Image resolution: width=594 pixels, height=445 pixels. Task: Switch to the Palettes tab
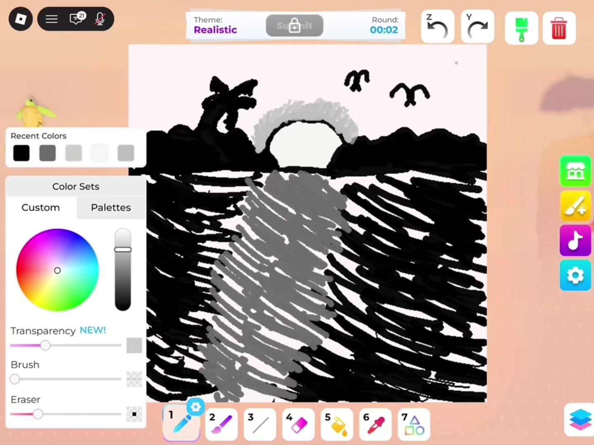click(111, 207)
